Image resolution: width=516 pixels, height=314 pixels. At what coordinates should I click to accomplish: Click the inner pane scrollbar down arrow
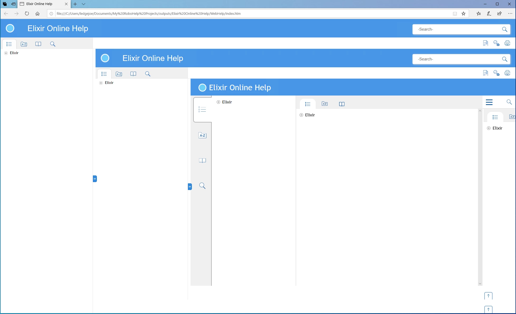point(480,284)
